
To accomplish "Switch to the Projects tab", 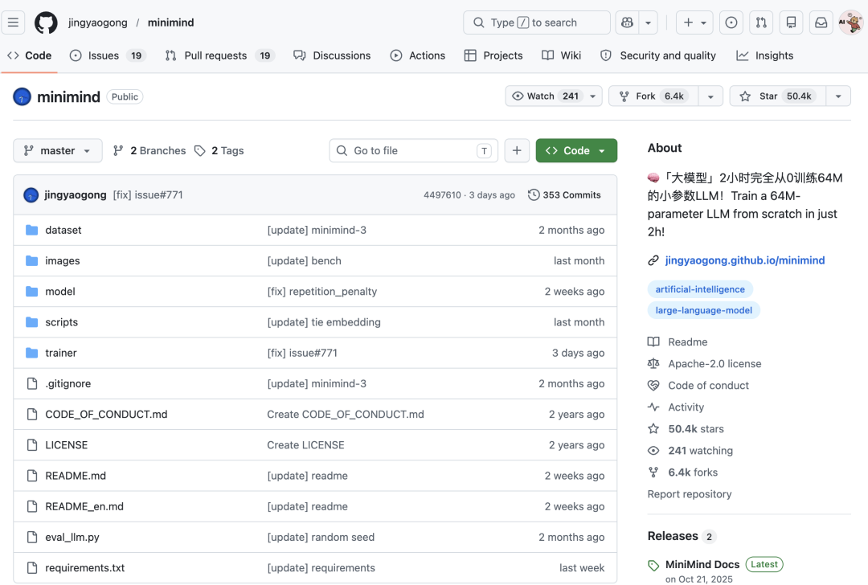I will 493,55.
